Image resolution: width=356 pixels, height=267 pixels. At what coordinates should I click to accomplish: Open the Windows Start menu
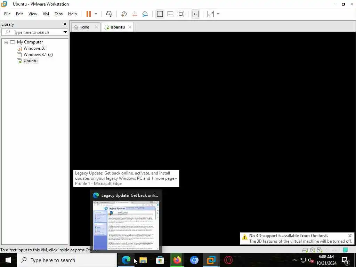point(8,260)
